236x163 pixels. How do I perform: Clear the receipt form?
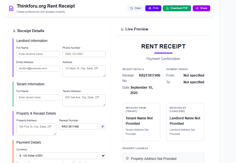135,8
